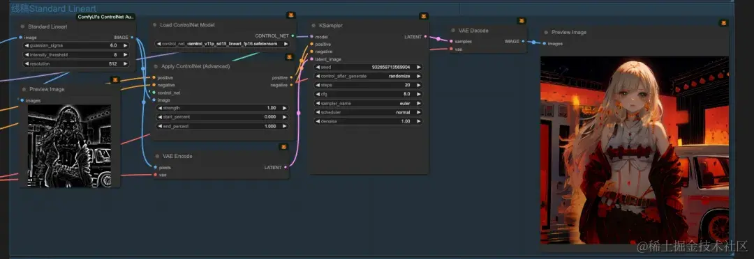Click the KSampler node title
Screen dimensions: 754x259
coord(331,26)
